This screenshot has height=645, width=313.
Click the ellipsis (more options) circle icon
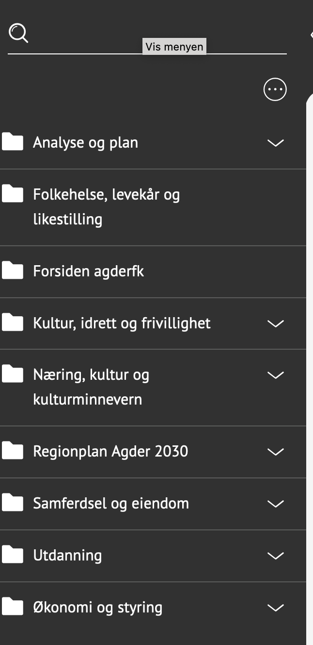[x=274, y=89]
